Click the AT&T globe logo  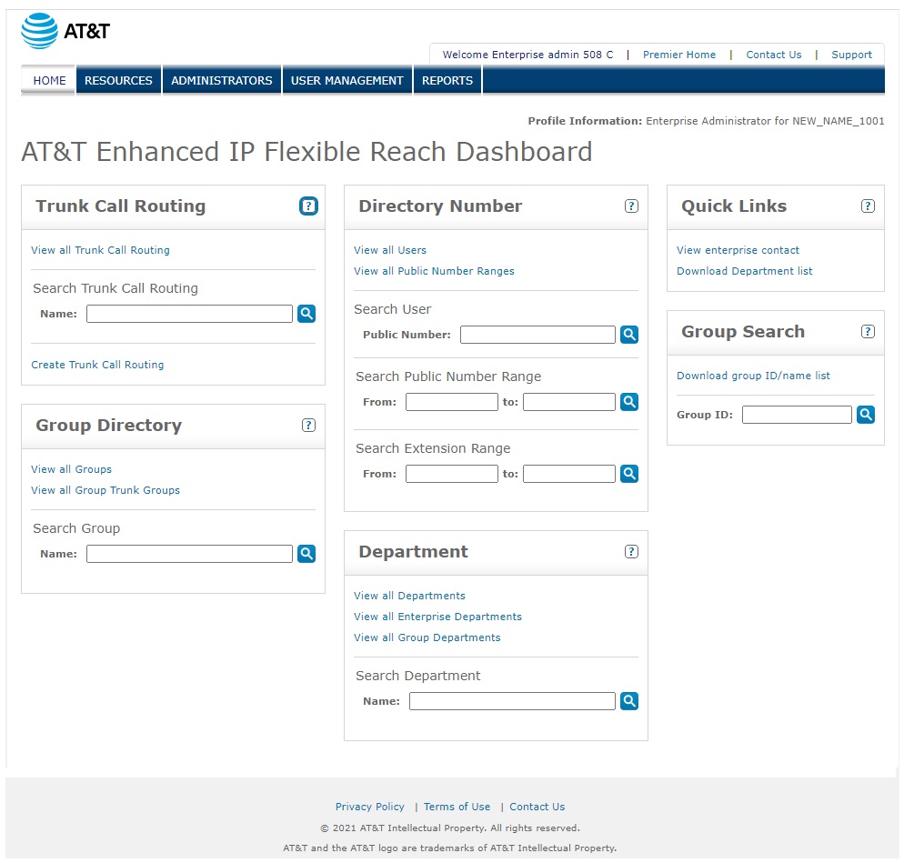pyautogui.click(x=39, y=31)
